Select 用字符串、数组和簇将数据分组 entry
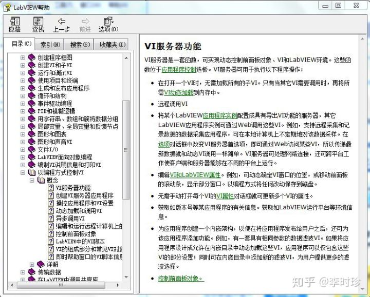 (78, 119)
